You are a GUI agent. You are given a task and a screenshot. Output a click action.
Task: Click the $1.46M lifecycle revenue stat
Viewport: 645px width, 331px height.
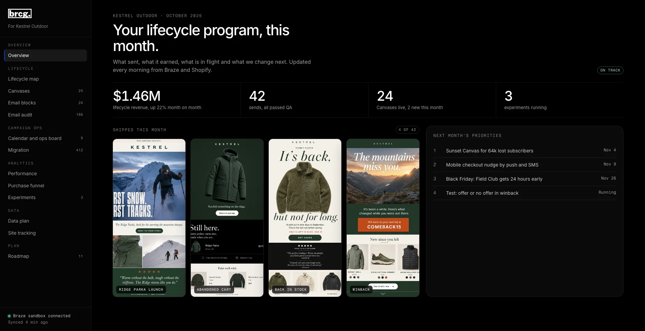[x=177, y=100]
